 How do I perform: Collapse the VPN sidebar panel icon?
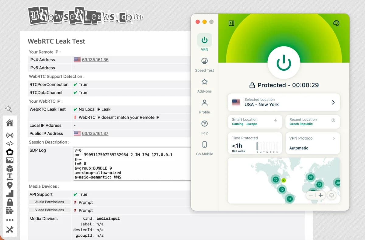[231, 23]
